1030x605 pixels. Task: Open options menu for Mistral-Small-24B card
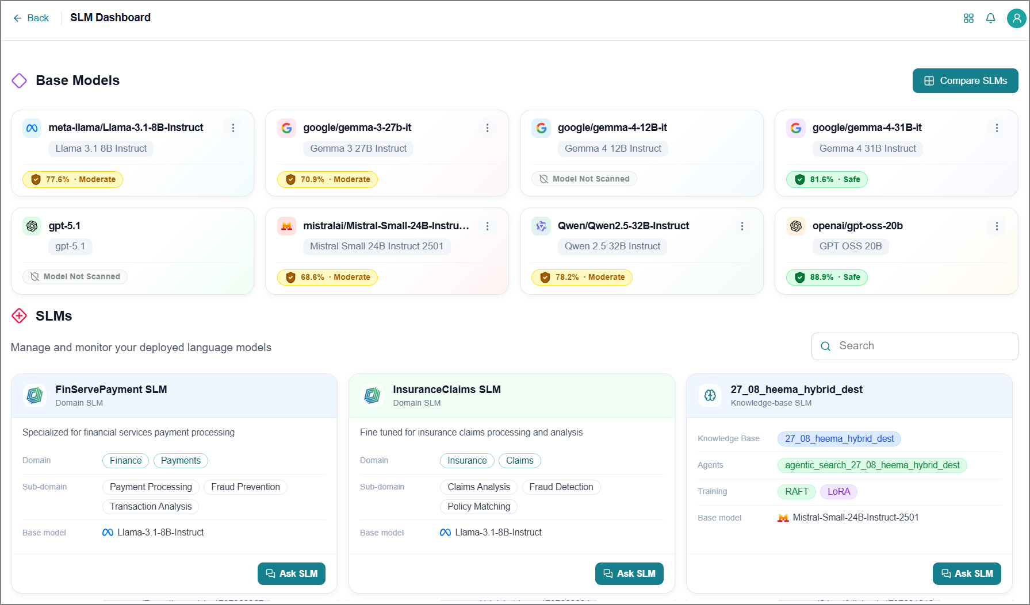(487, 226)
